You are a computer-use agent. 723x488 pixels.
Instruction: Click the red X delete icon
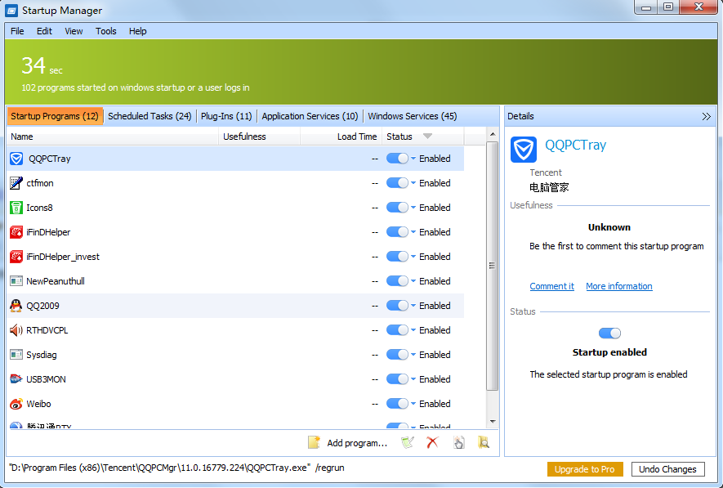coord(433,442)
